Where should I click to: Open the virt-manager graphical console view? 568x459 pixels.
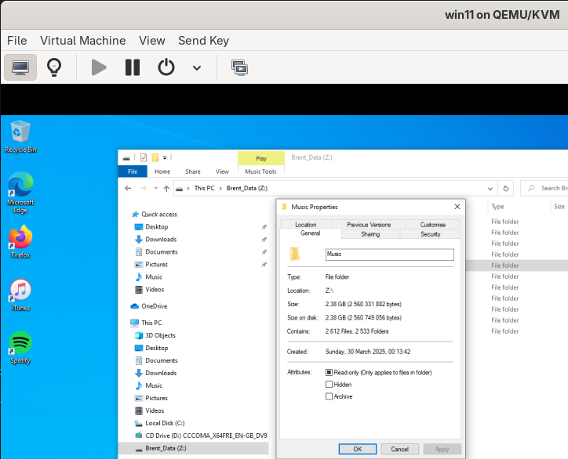[20, 67]
